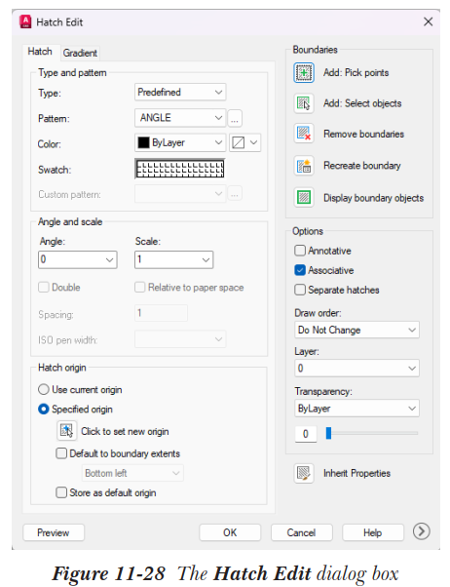Image resolution: width=450 pixels, height=587 pixels.
Task: Click the ANGLE pattern swatch preview
Action: click(180, 169)
